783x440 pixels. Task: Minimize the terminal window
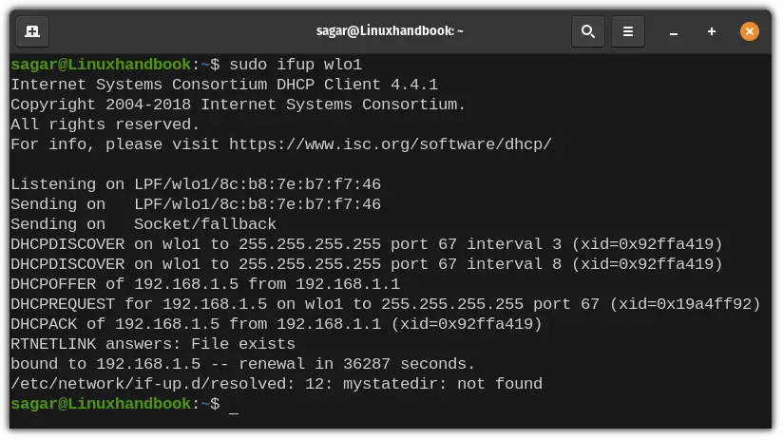673,32
